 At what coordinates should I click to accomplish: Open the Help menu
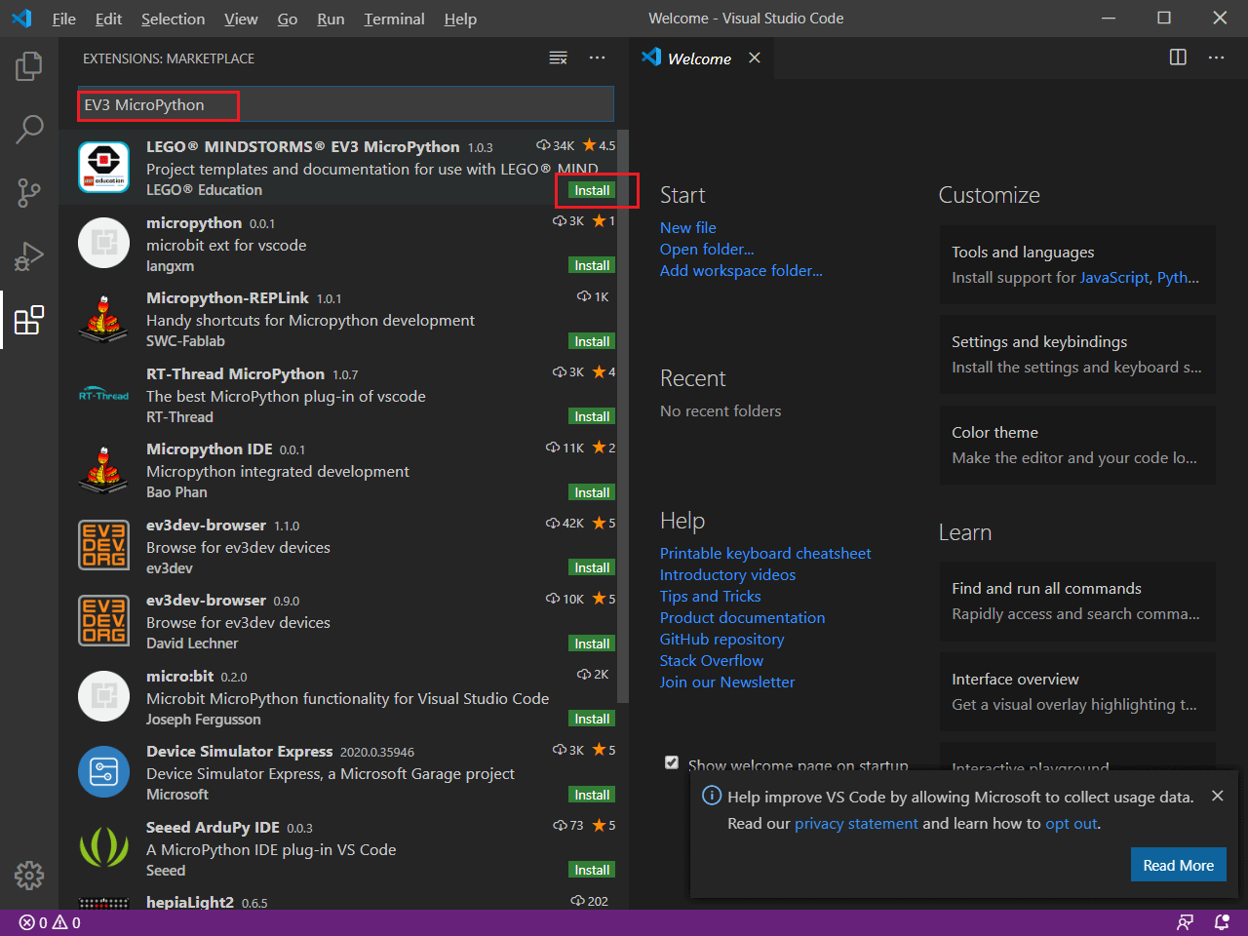[460, 19]
